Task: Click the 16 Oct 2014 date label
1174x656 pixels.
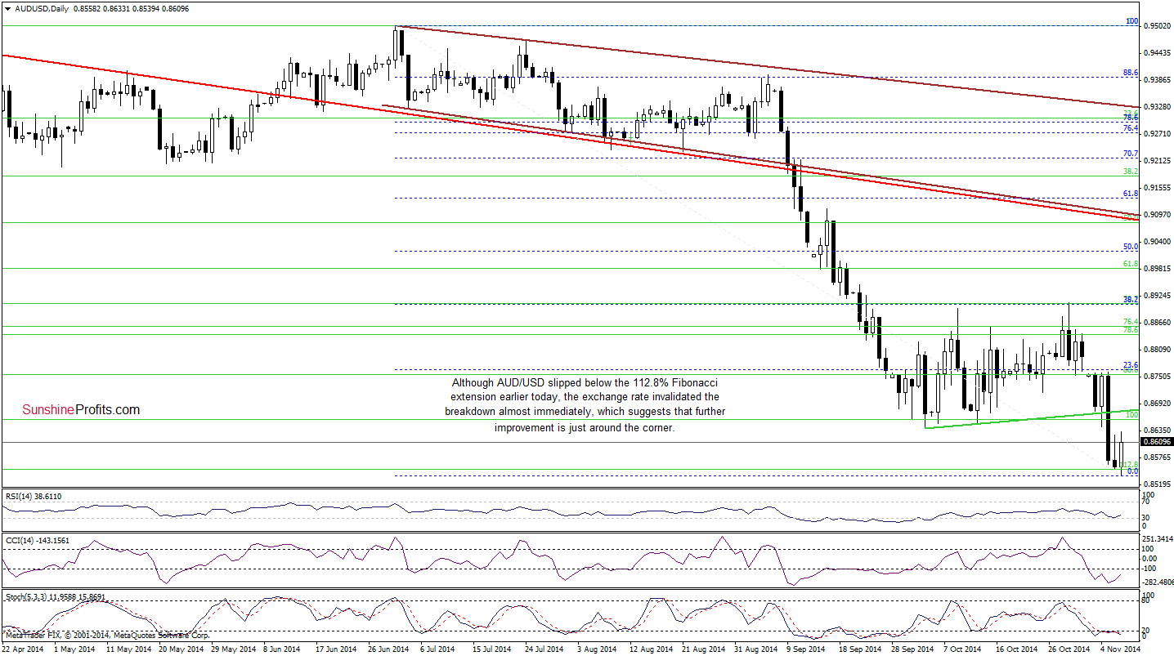Action: point(1016,649)
